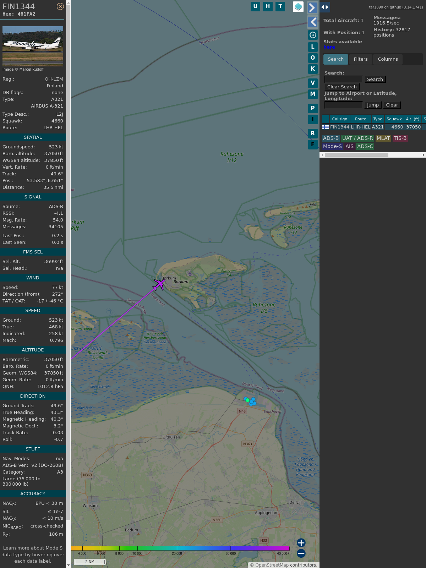Open the map layers selector

click(x=298, y=7)
